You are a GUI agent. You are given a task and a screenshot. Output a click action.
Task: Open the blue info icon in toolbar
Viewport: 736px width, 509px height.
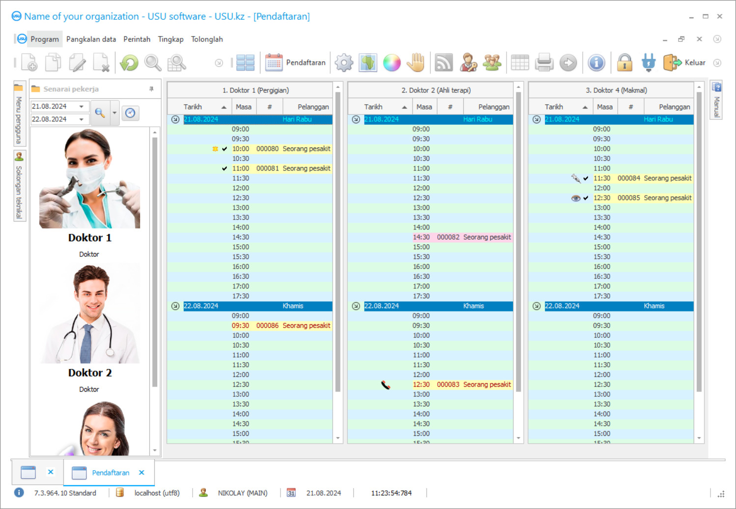pyautogui.click(x=596, y=63)
